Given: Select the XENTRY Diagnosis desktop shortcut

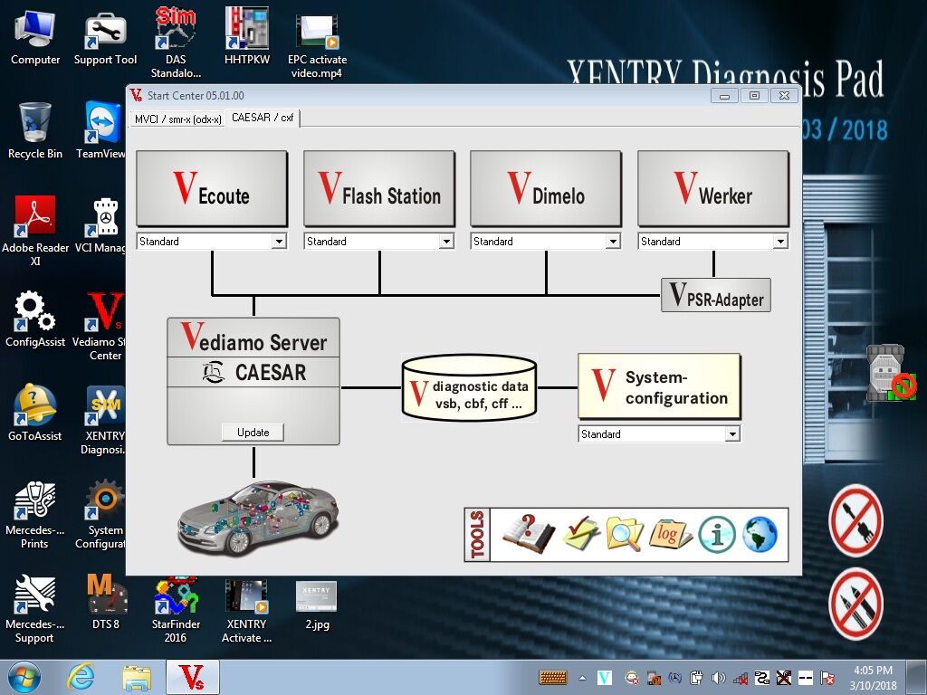Looking at the screenshot, I should coord(103,420).
